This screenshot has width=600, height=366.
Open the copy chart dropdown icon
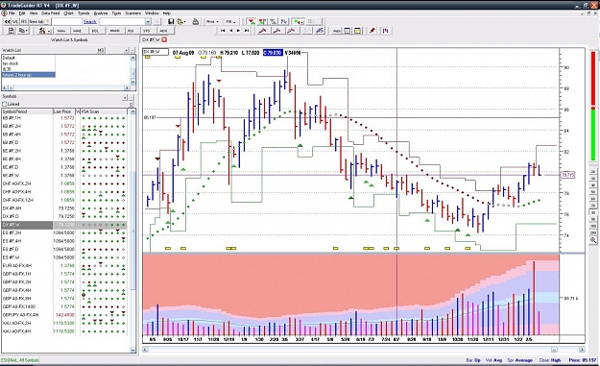point(23,31)
